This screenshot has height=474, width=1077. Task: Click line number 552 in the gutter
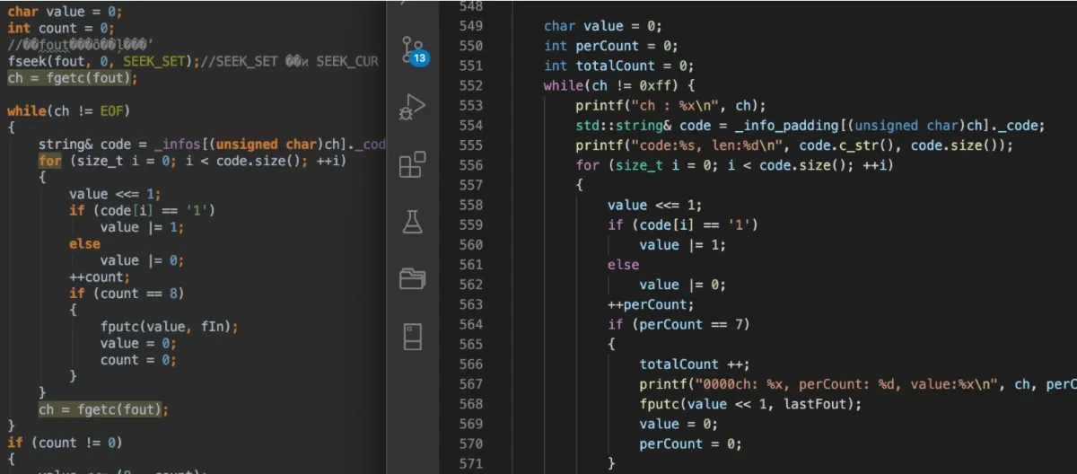[x=470, y=85]
